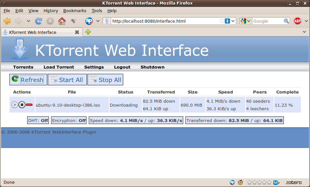Click the Stop All button
Screen dimensions: 310x187
coord(106,79)
